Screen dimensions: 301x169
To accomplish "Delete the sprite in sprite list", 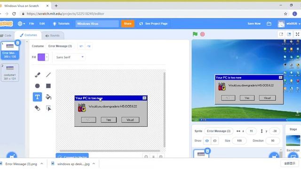I will coord(207,151).
